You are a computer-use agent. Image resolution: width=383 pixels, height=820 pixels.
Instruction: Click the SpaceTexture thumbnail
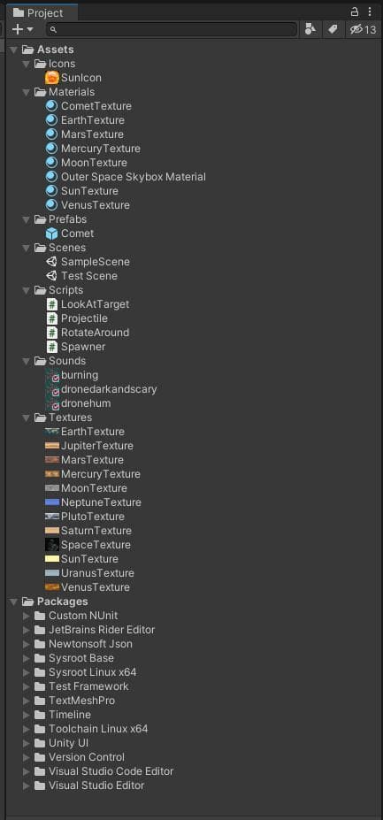tap(52, 545)
